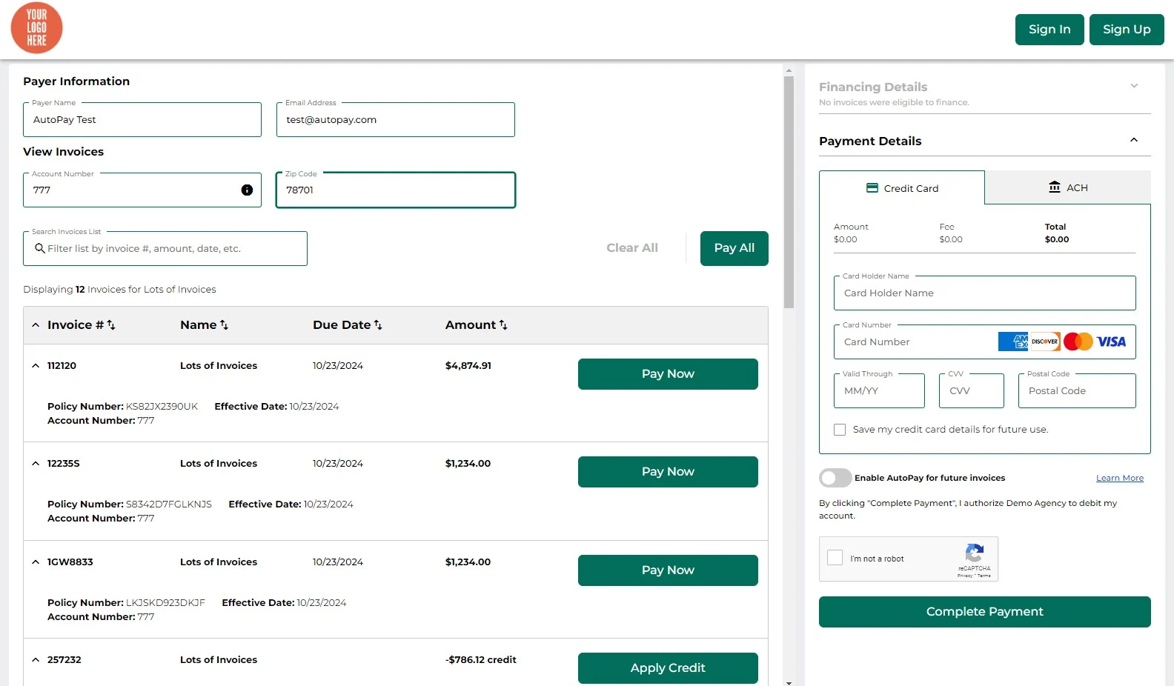Apply Credit for invoice 257232
1174x686 pixels.
(668, 668)
